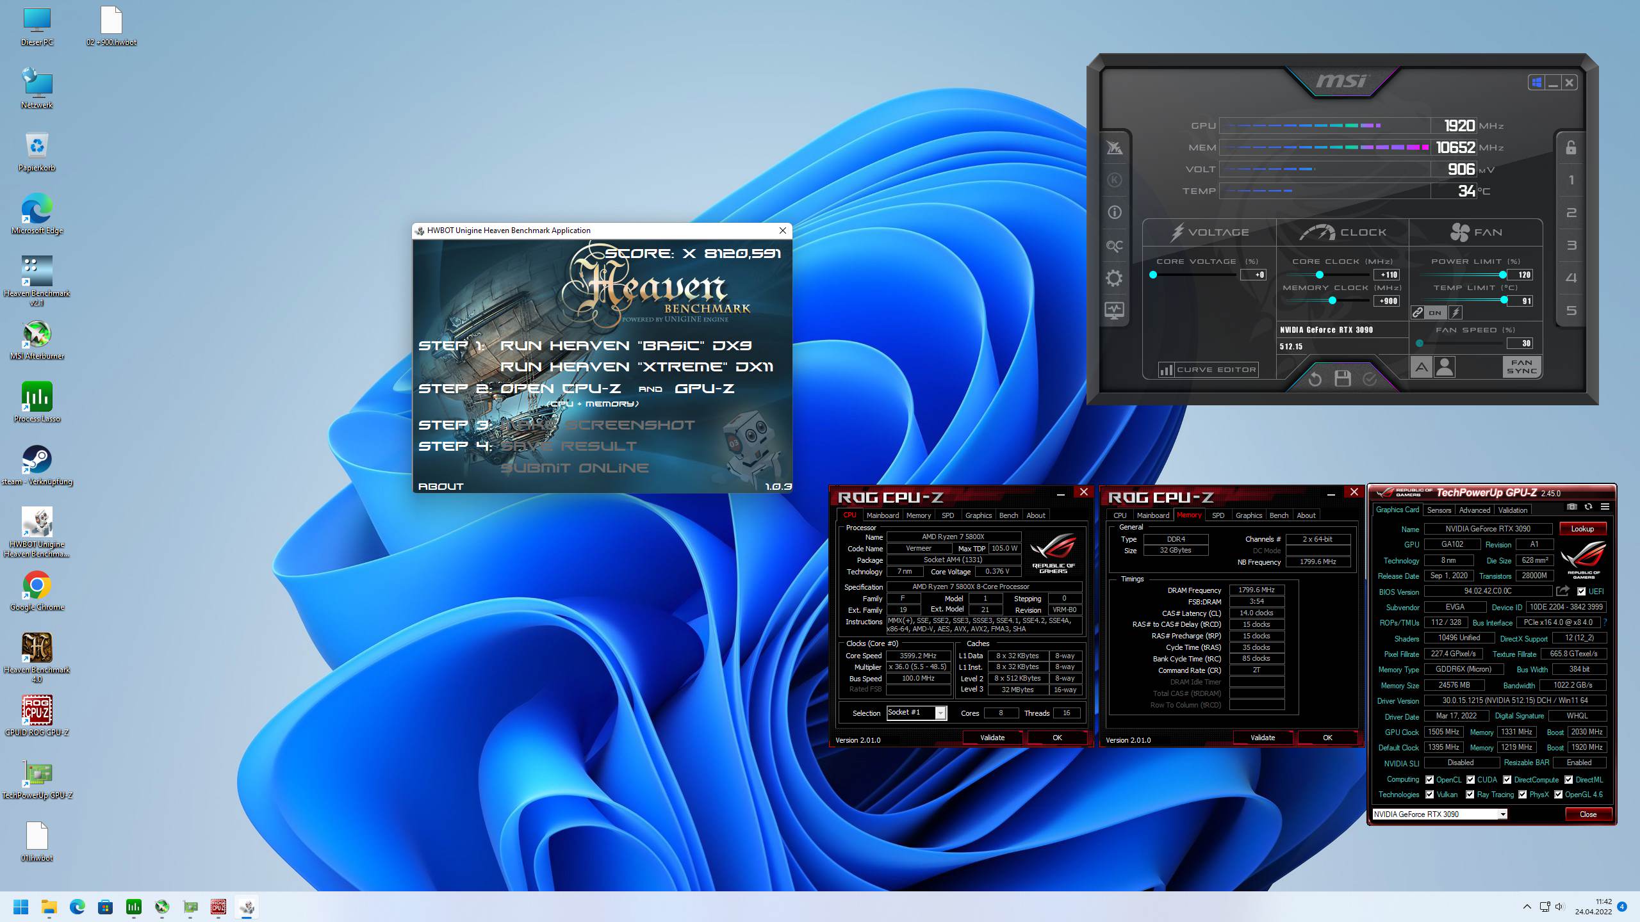
Task: Open the Heaven Benchmark v2.1 desktop icon
Action: coord(37,280)
